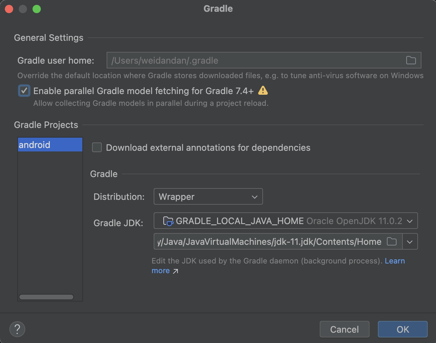This screenshot has width=436, height=343.
Task: Click 'Edit the JDK used by' description
Action: click(267, 261)
